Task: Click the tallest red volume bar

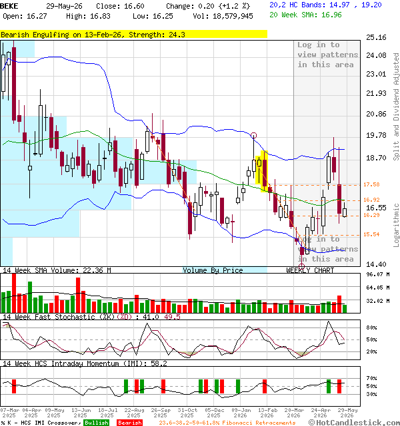Action: coord(14,294)
